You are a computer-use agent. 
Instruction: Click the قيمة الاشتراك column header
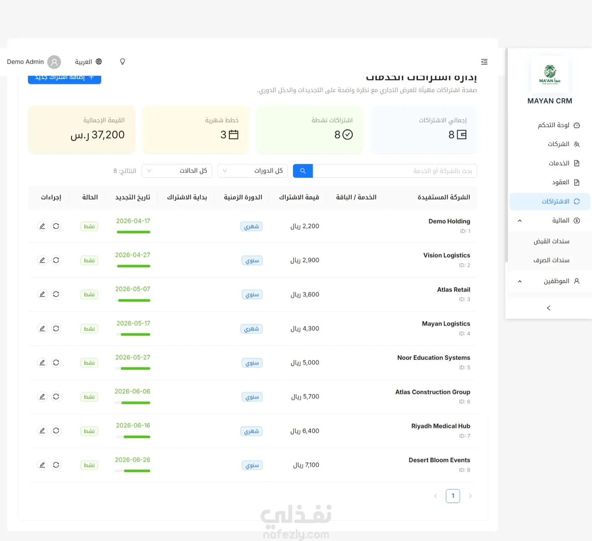point(299,197)
